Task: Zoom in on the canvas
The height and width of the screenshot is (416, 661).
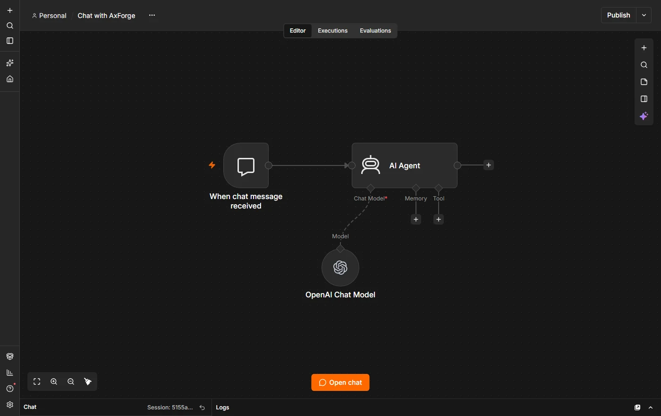Action: pos(54,381)
